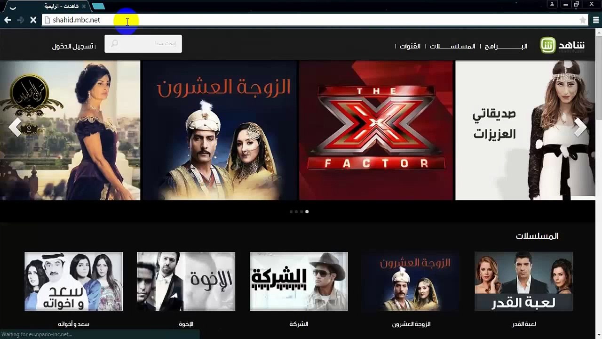This screenshot has height=339, width=602.
Task: Select the third carousel dot
Action: pyautogui.click(x=301, y=212)
